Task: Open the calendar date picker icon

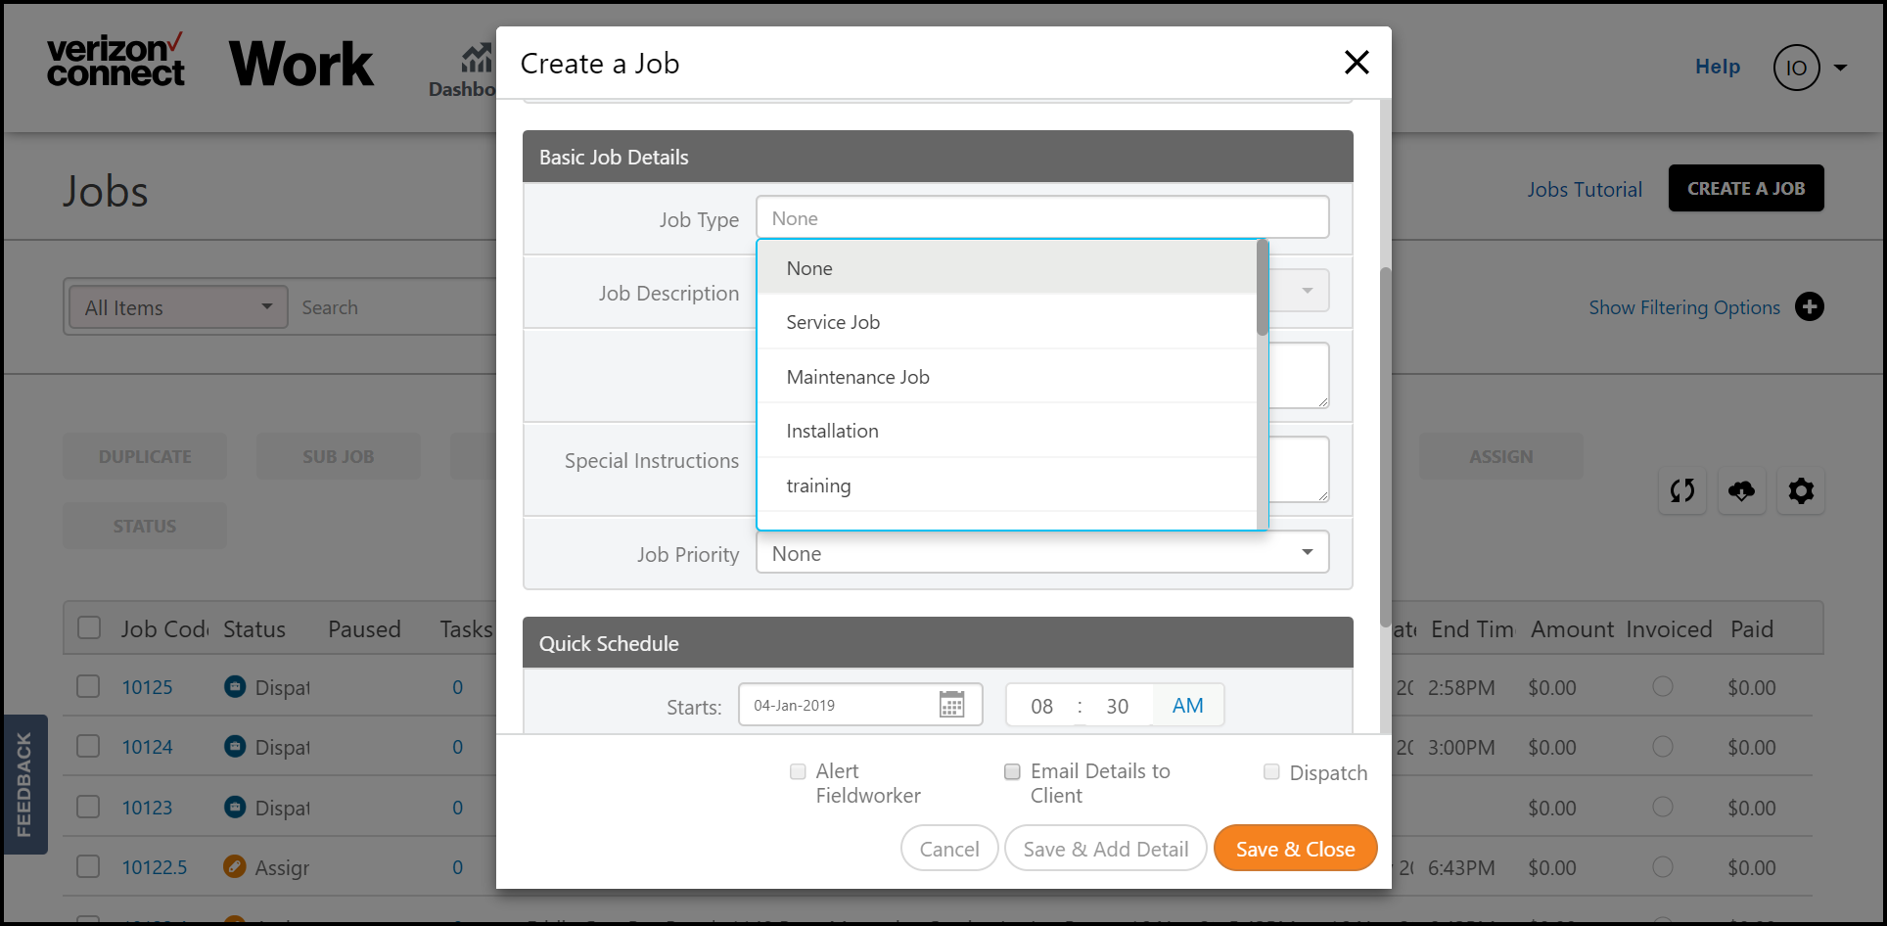Action: [x=951, y=705]
